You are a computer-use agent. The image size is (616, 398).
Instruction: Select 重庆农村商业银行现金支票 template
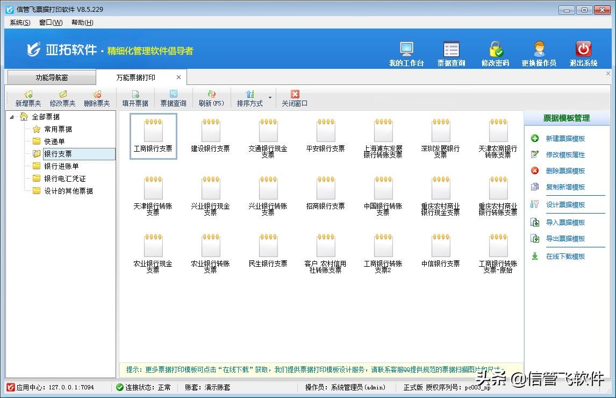pos(440,195)
